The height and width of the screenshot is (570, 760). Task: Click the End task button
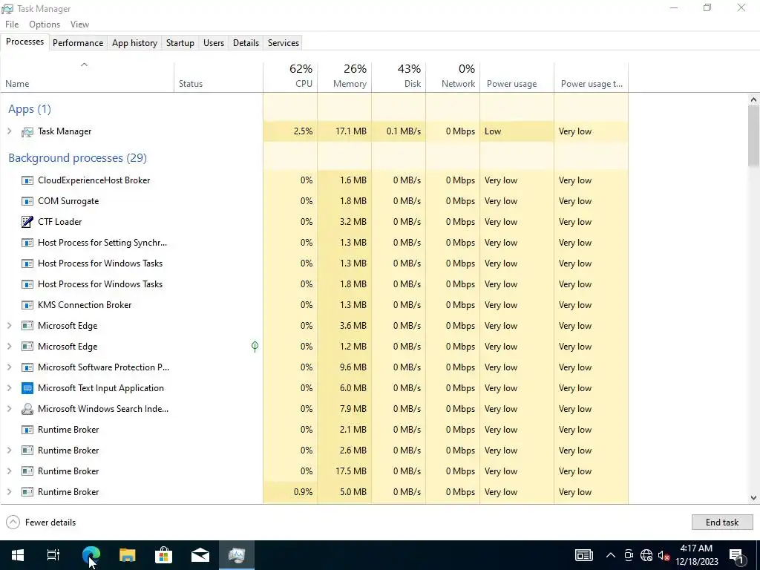click(722, 522)
